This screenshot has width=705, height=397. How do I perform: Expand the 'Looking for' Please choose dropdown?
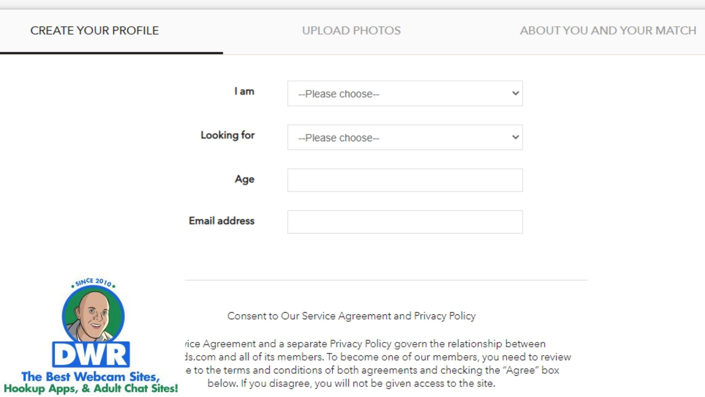(x=405, y=137)
